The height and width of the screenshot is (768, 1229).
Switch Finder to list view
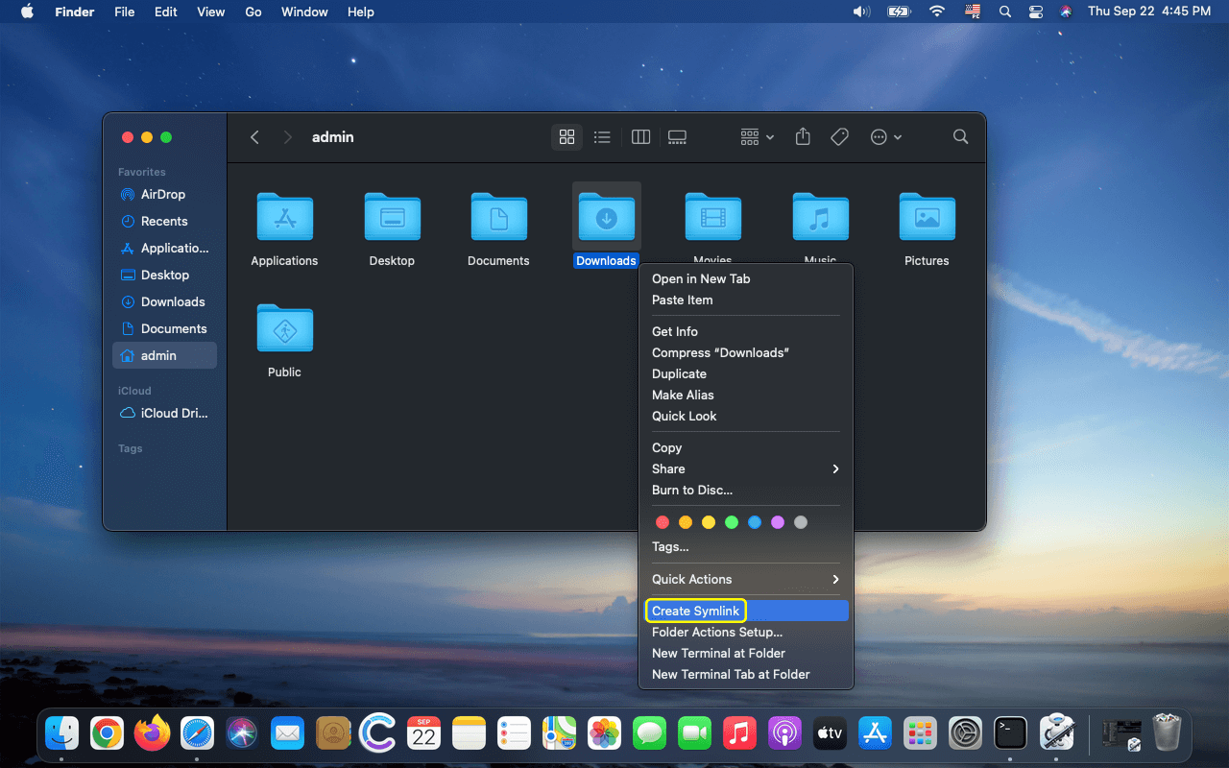[602, 136]
